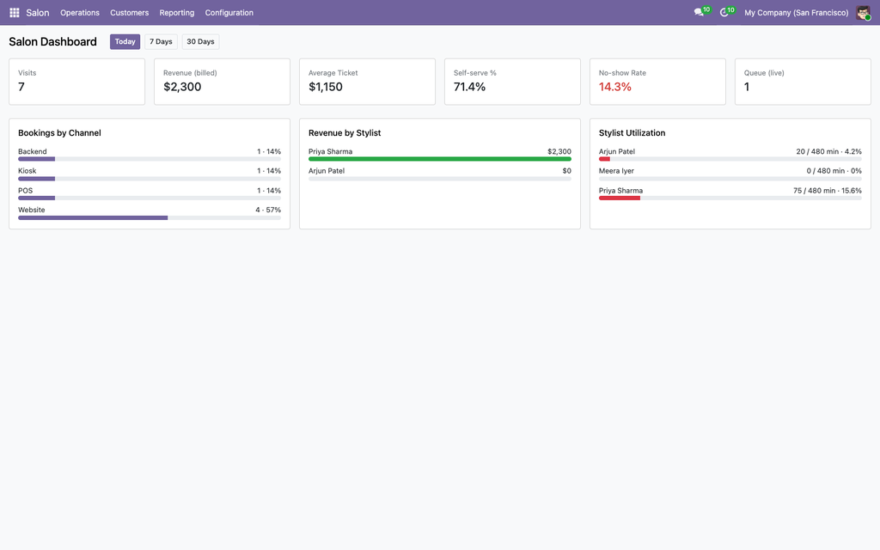Open the Customers menu
The width and height of the screenshot is (880, 550).
click(129, 12)
